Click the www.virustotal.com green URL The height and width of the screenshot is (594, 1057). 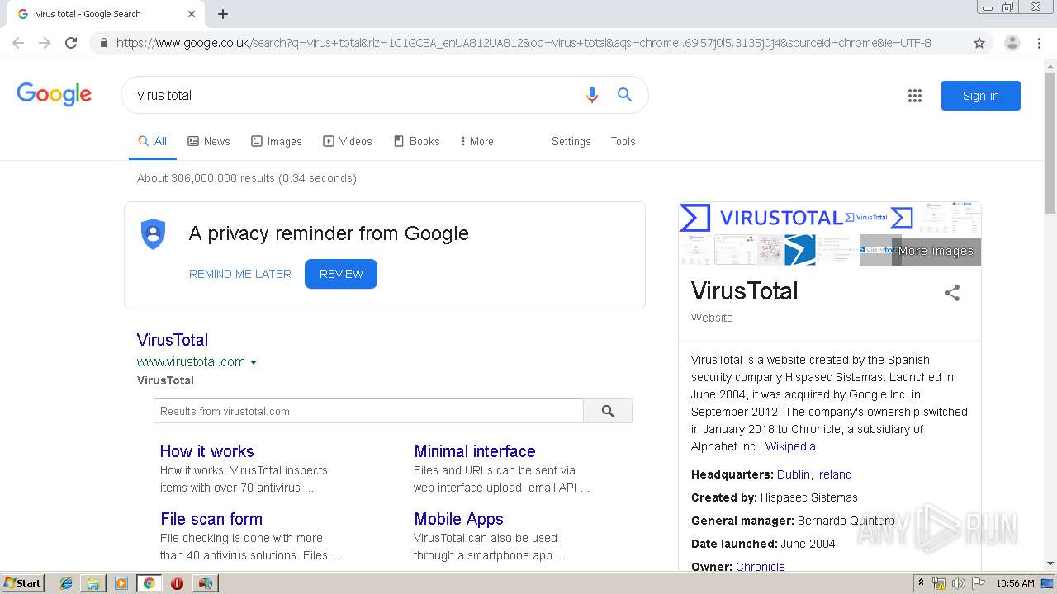coord(191,362)
